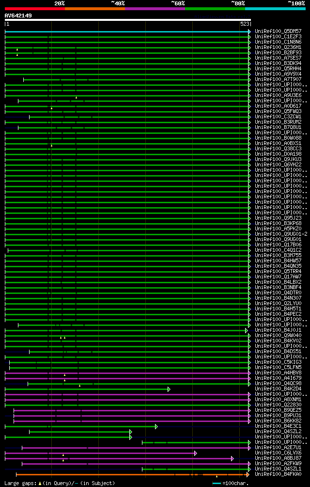The width and height of the screenshot is (310, 487).
Task: Click the UniRef100_B4HW57 label
Action: (x=278, y=260)
